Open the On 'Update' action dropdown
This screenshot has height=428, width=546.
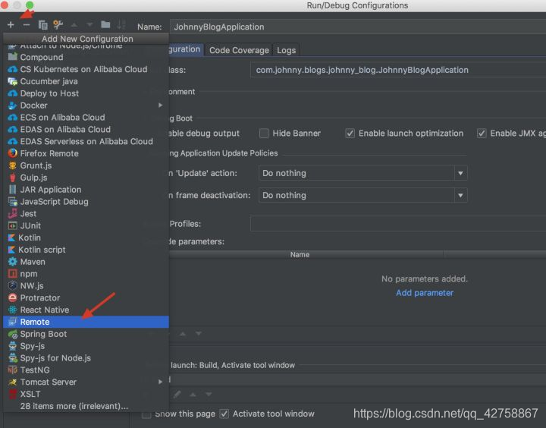point(362,173)
